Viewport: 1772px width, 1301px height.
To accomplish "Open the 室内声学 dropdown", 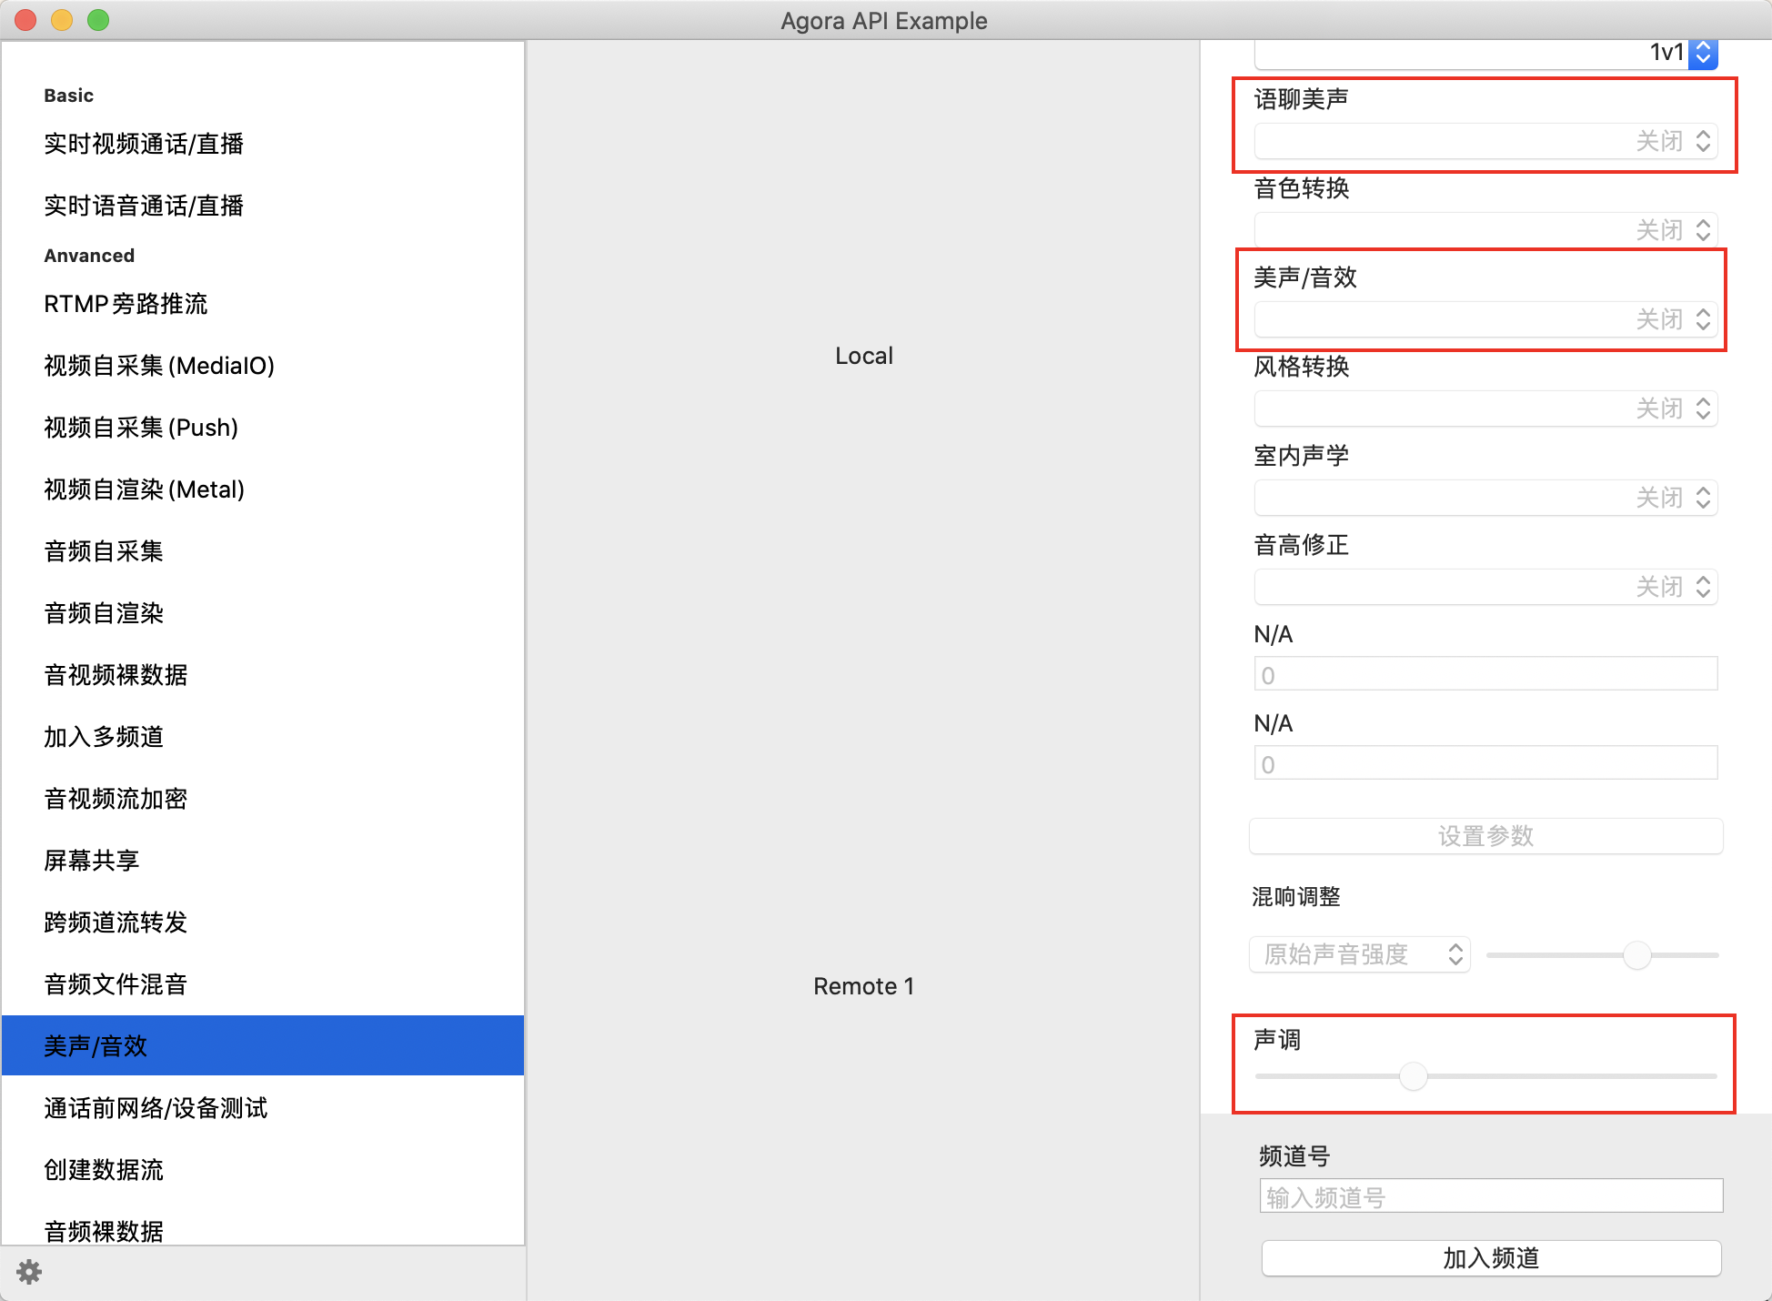I will pyautogui.click(x=1485, y=498).
